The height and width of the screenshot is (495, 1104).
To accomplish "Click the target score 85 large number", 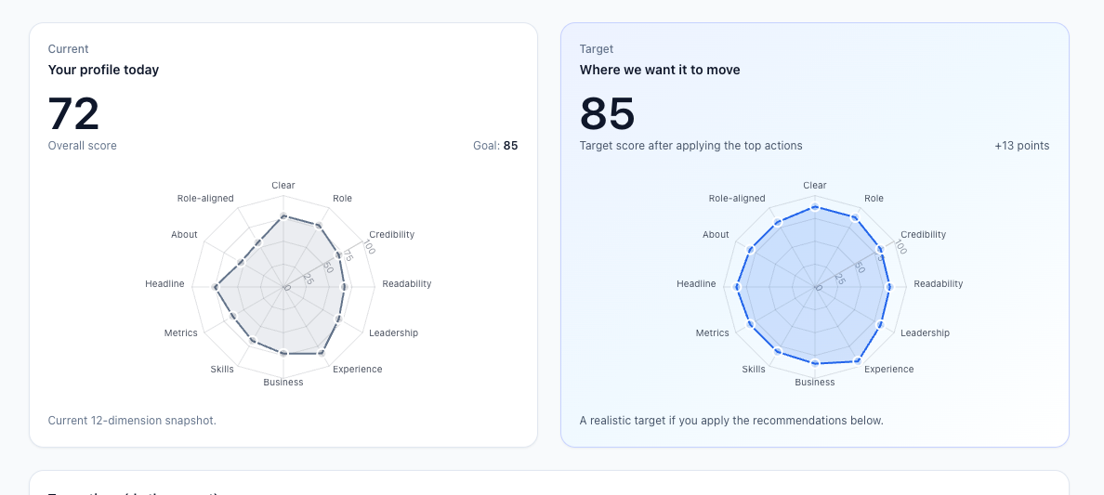I will coord(607,114).
